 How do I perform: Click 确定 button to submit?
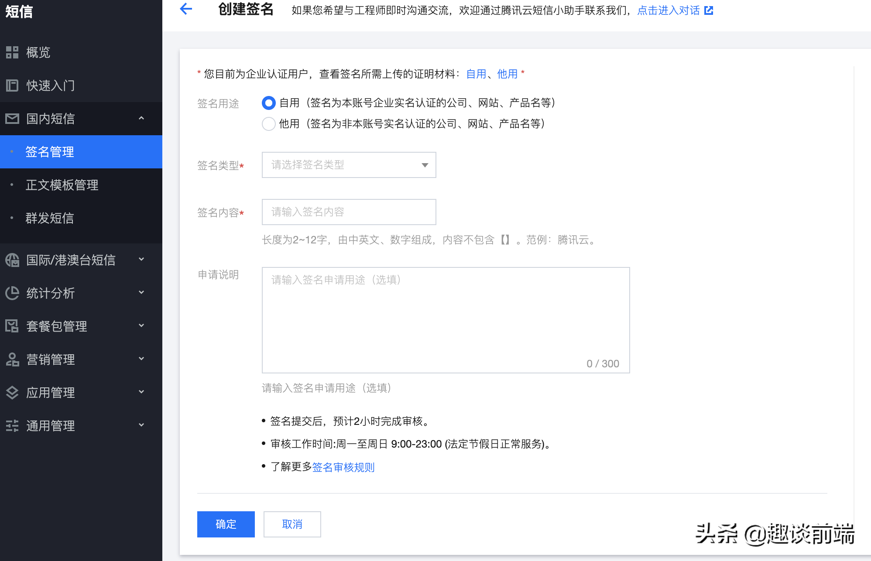[226, 523]
